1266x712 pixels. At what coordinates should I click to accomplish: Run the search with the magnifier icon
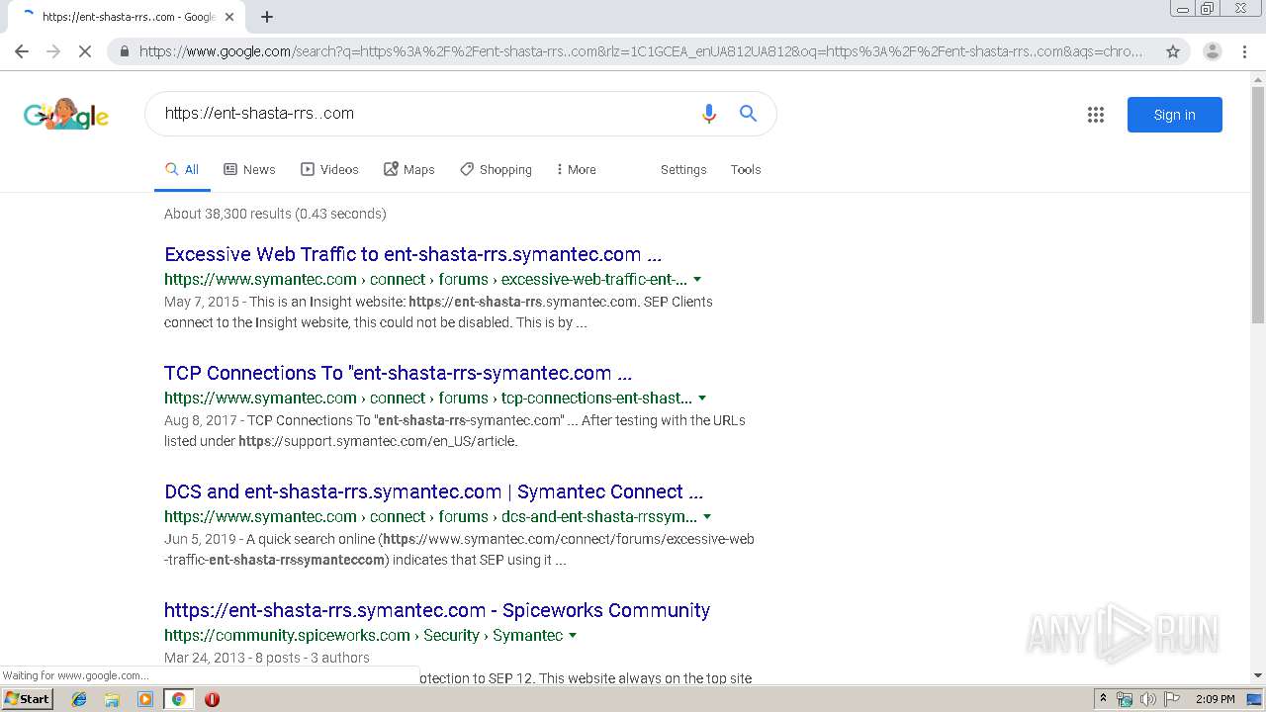click(x=749, y=114)
